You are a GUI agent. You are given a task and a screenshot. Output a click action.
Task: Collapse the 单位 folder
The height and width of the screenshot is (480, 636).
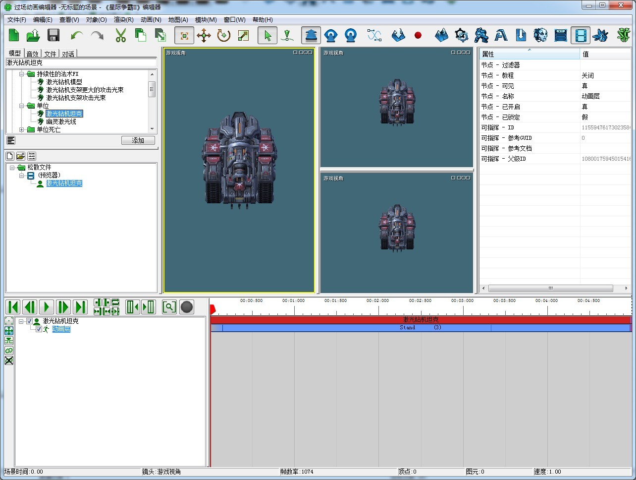[21, 106]
